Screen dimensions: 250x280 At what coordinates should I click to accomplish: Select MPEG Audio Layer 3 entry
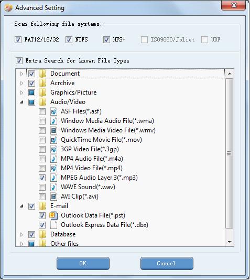pyautogui.click(x=99, y=178)
